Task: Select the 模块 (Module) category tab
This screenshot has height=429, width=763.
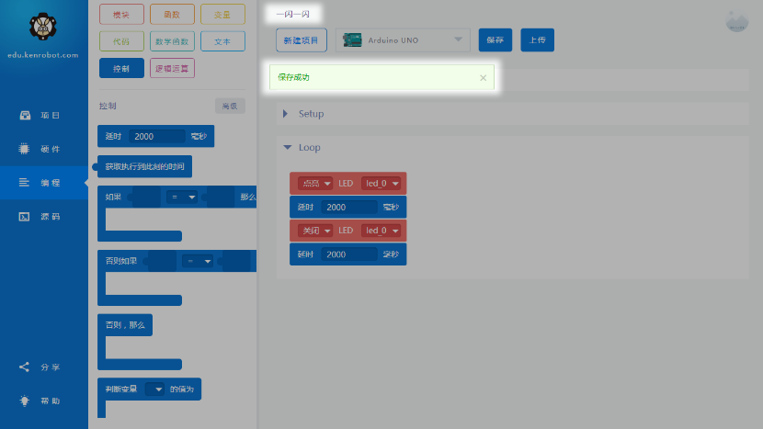Action: 121,14
